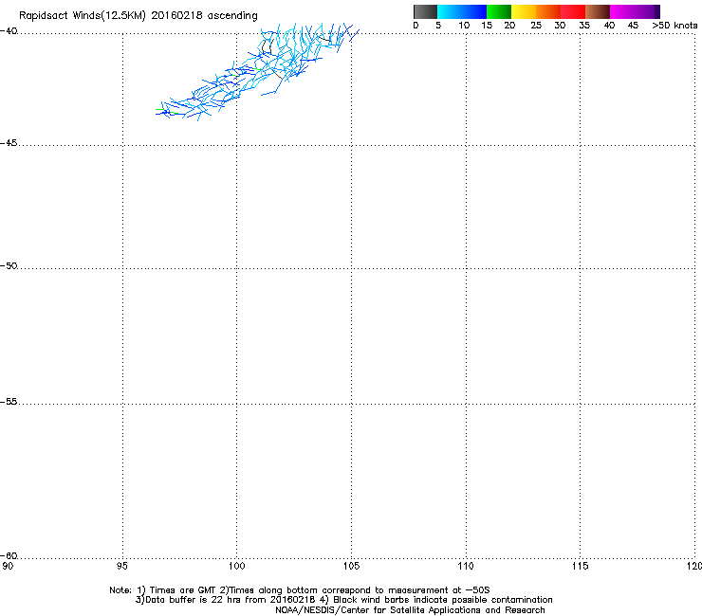The image size is (702, 616).
Task: Click the '-45' latitude axis label
Action: tap(9, 143)
